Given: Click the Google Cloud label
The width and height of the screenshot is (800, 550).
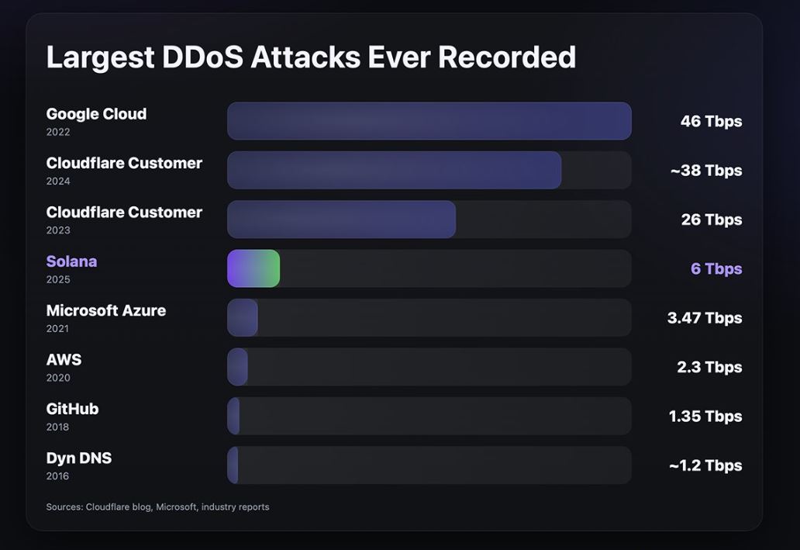Looking at the screenshot, I should (95, 113).
